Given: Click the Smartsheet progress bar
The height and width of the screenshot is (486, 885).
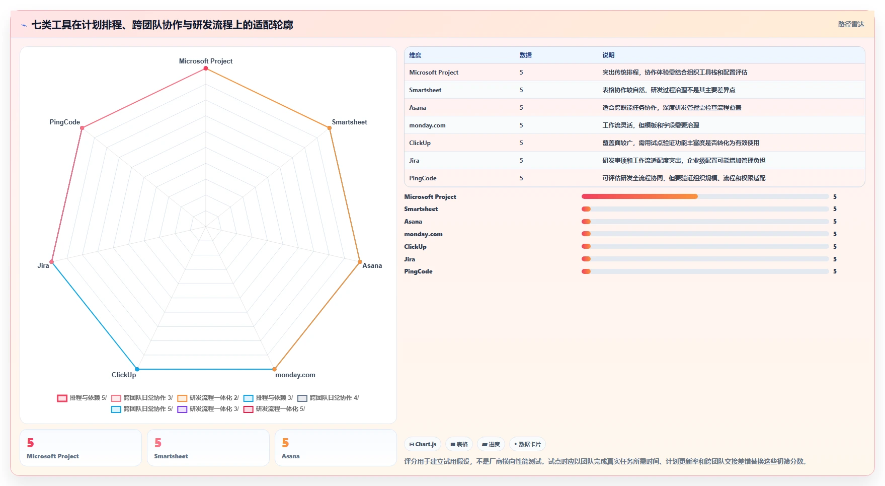Looking at the screenshot, I should (705, 209).
